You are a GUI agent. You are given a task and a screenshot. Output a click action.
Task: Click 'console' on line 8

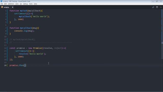pyautogui.click(x=18, y=31)
